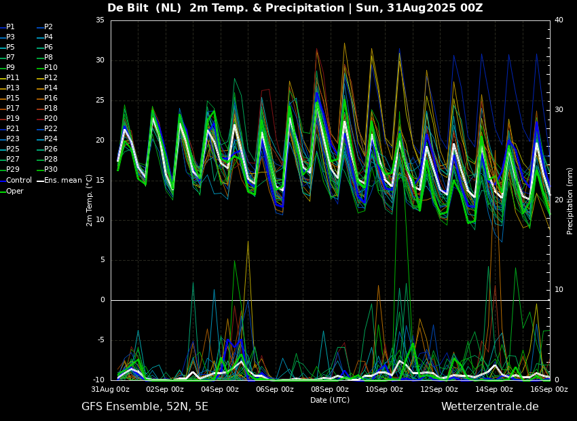Click the GFS Ensemble, 52N, 5E caption
Viewport: 577px width, 421px height.
coord(145,406)
